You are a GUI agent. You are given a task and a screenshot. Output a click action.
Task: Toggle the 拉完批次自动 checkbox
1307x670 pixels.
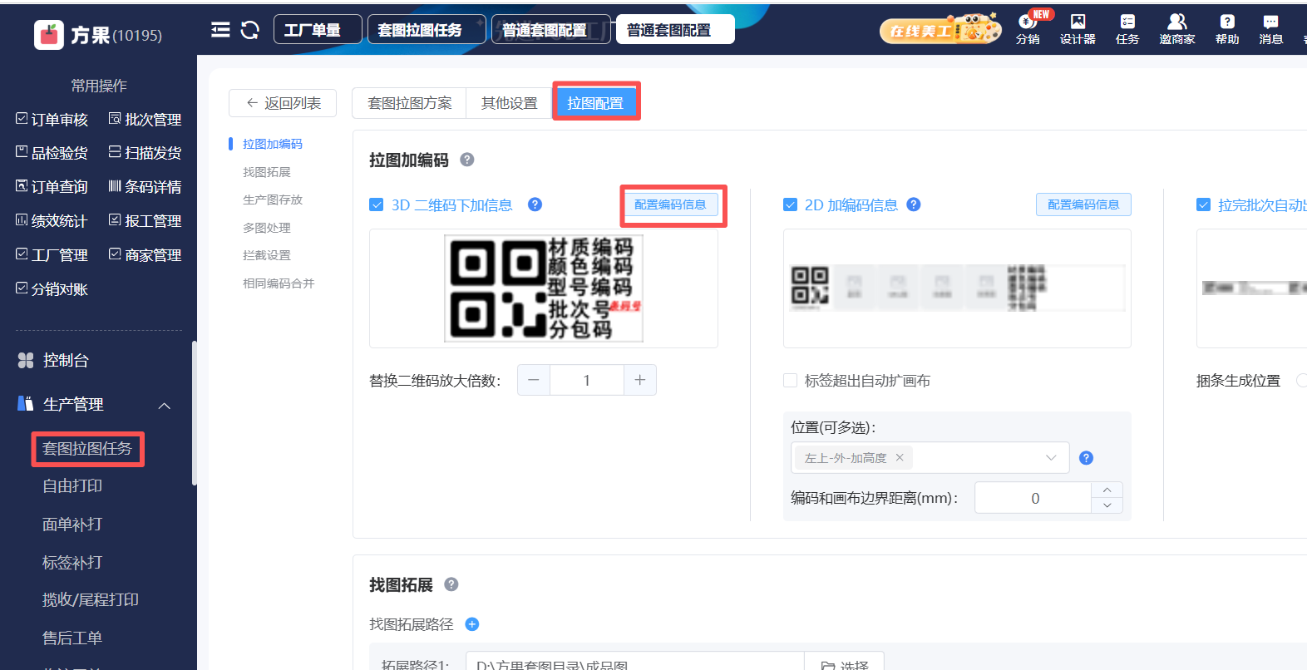(1203, 204)
